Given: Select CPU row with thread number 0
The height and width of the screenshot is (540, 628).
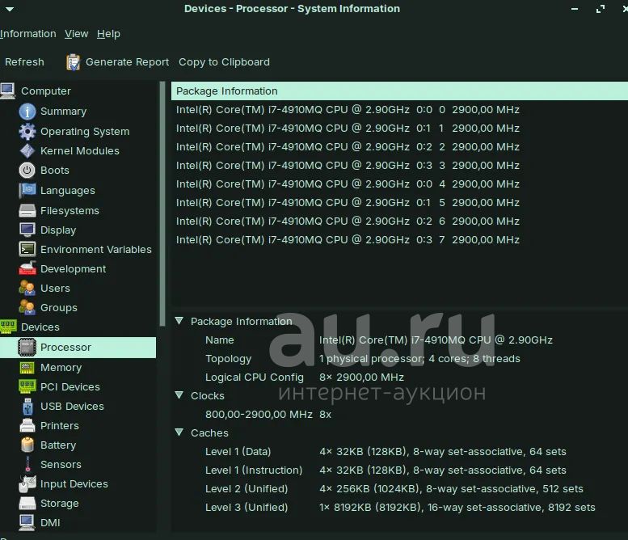Looking at the screenshot, I should pos(399,109).
